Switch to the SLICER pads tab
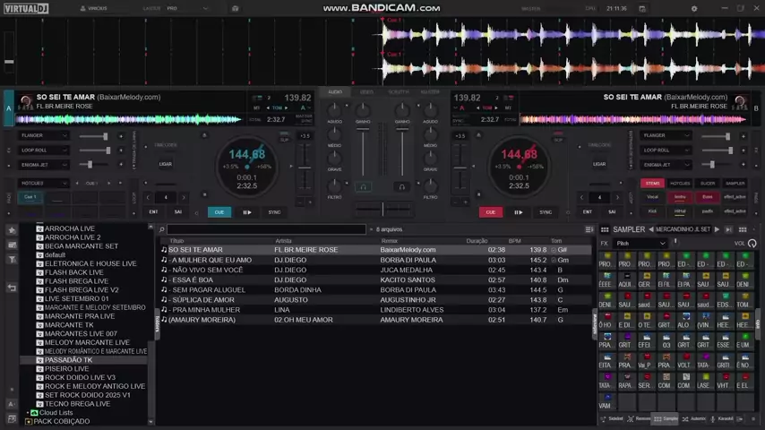The height and width of the screenshot is (430, 765). pos(708,183)
